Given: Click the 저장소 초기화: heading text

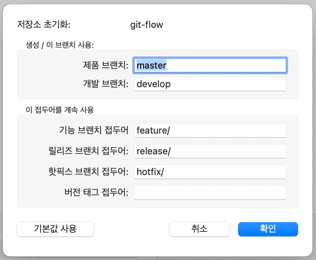Looking at the screenshot, I should click(44, 25).
